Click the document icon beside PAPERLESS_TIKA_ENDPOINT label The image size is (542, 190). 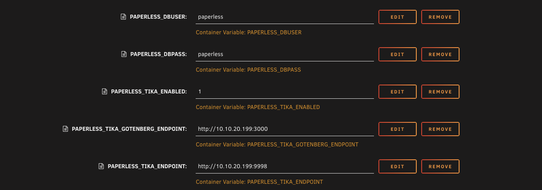(101, 166)
